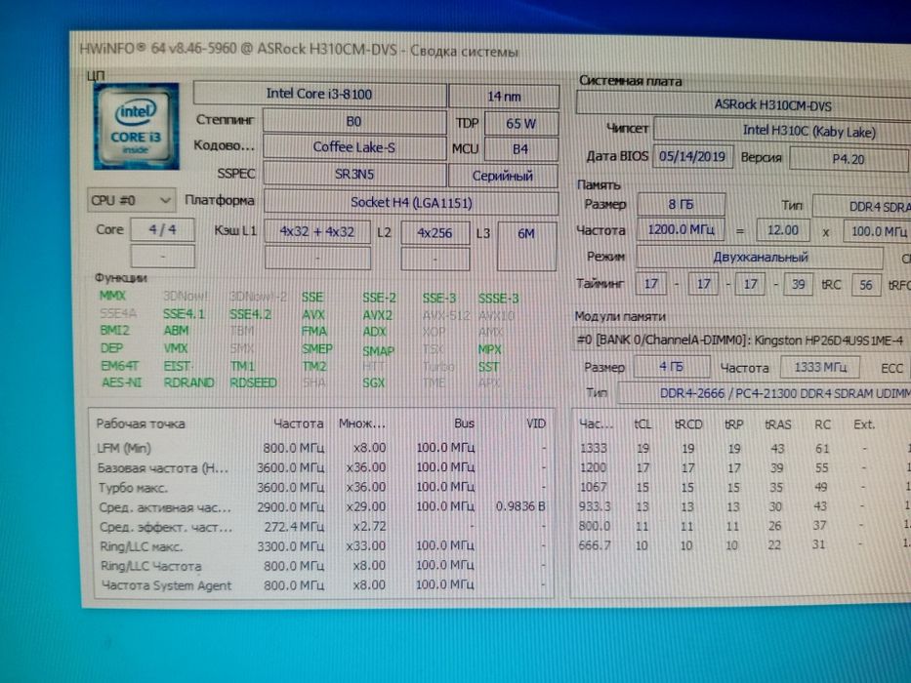This screenshot has width=911, height=683.
Task: Click the EM64T feature label
Action: coord(119,366)
